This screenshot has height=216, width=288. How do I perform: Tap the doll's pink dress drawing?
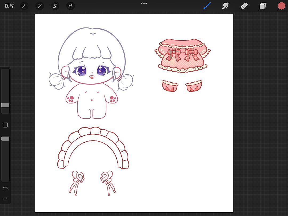pyautogui.click(x=183, y=56)
